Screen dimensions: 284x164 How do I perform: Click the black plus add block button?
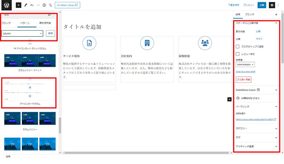pos(229,99)
